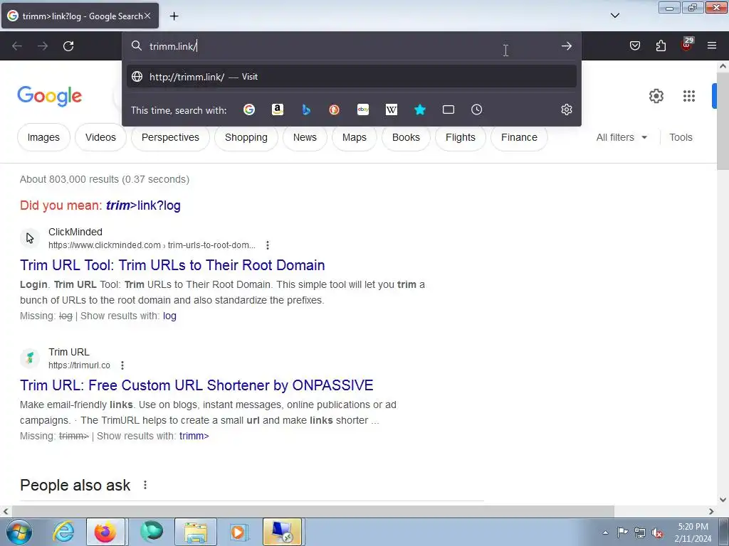Click the muted volume tray icon
The height and width of the screenshot is (546, 729).
pyautogui.click(x=657, y=532)
